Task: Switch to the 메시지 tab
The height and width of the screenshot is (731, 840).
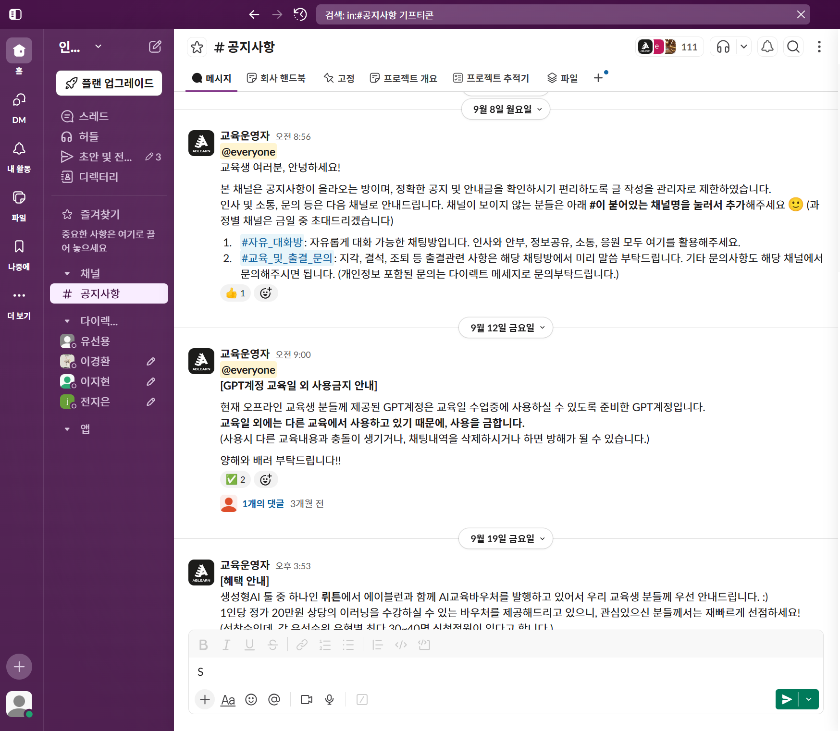Action: point(211,78)
